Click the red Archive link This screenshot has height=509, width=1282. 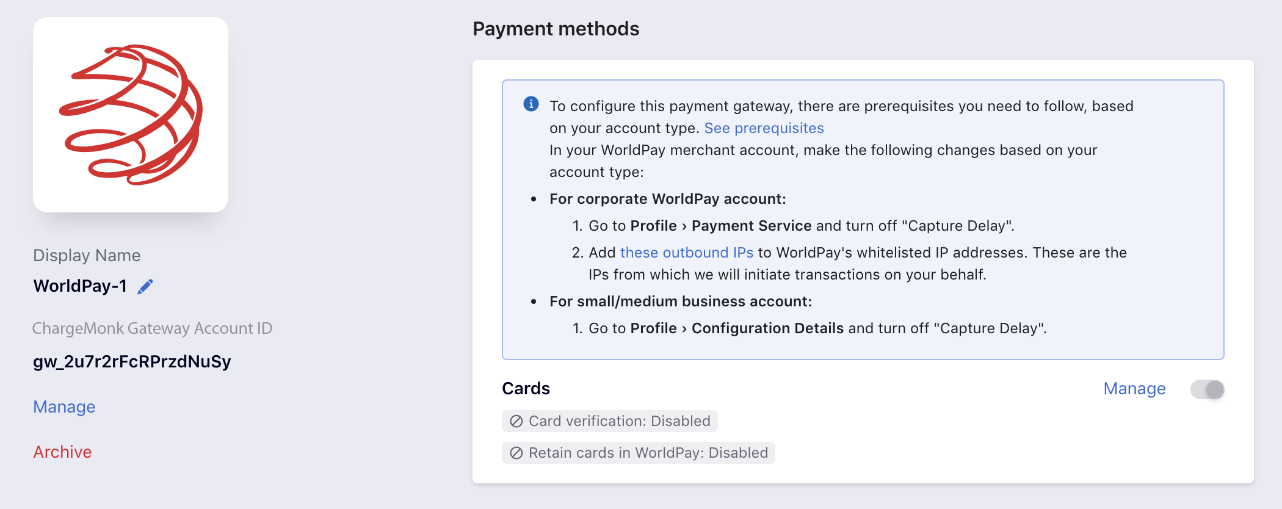(x=62, y=452)
